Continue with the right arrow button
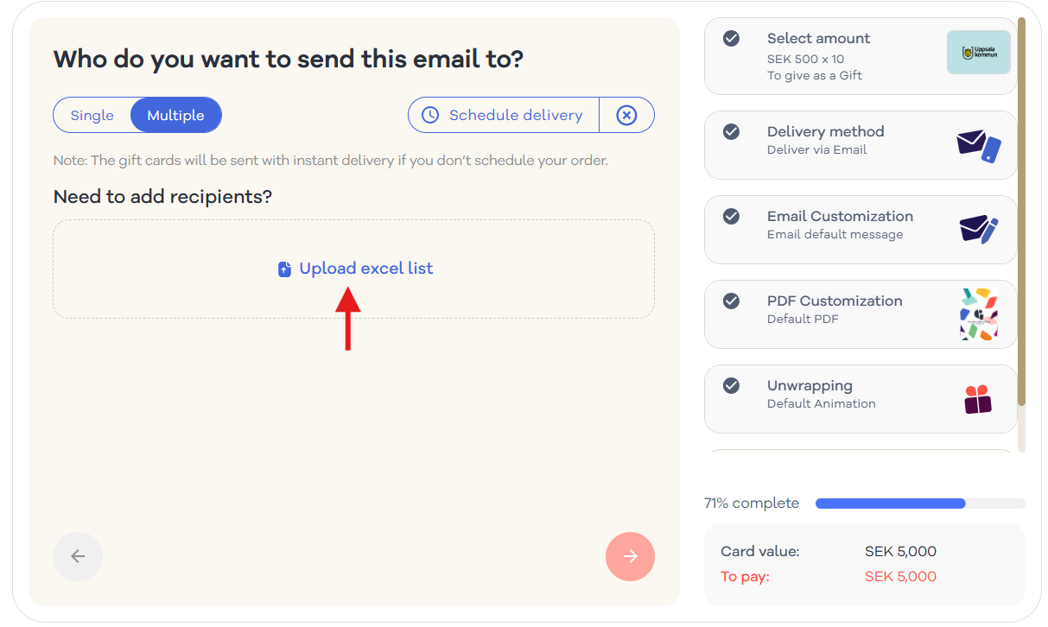 click(x=630, y=556)
